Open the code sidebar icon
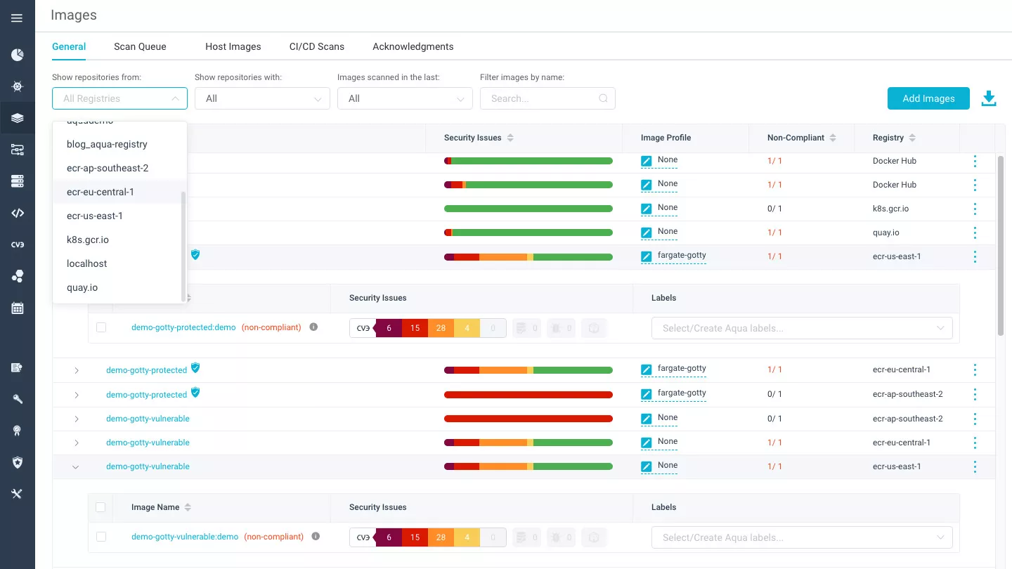The width and height of the screenshot is (1012, 569). (18, 214)
